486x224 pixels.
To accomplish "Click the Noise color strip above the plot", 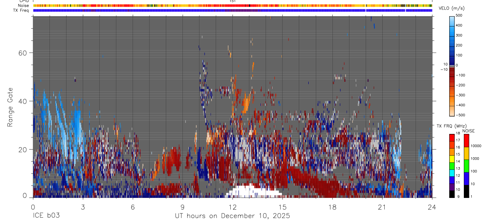I will point(233,6).
